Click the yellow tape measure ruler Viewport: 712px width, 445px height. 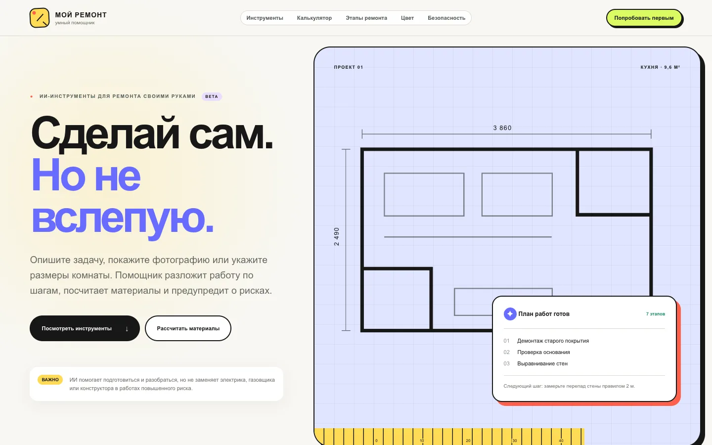pyautogui.click(x=449, y=437)
